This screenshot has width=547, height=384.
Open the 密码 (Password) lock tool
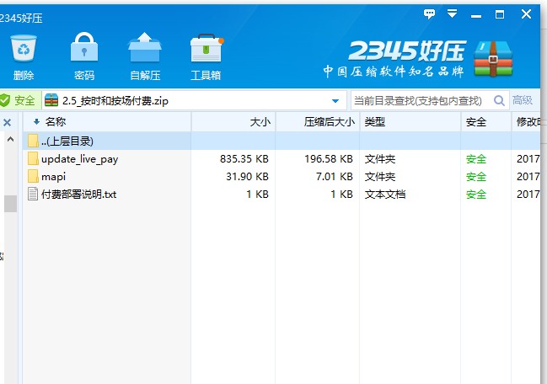pos(84,57)
